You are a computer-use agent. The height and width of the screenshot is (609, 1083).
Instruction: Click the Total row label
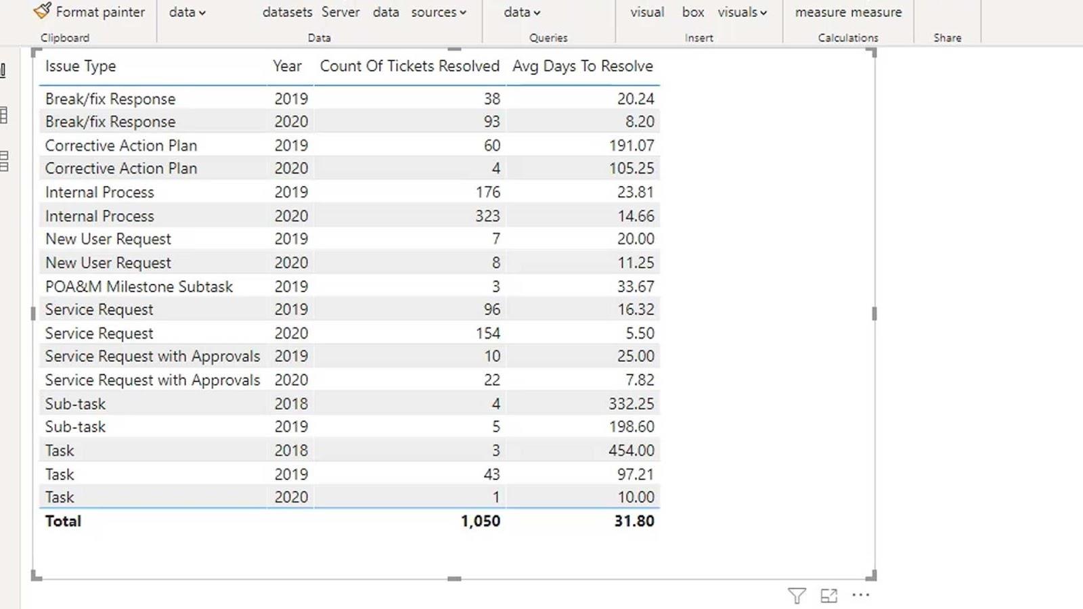[x=63, y=521]
